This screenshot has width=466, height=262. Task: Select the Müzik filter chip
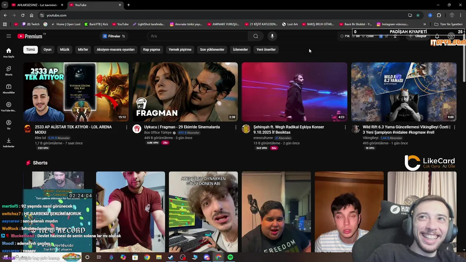click(65, 49)
